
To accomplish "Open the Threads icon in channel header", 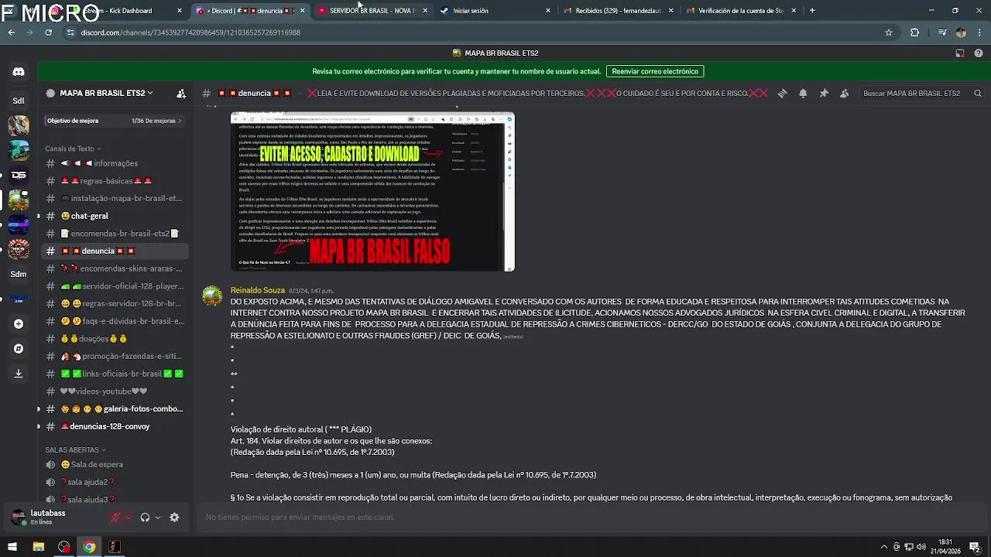I will click(x=783, y=93).
